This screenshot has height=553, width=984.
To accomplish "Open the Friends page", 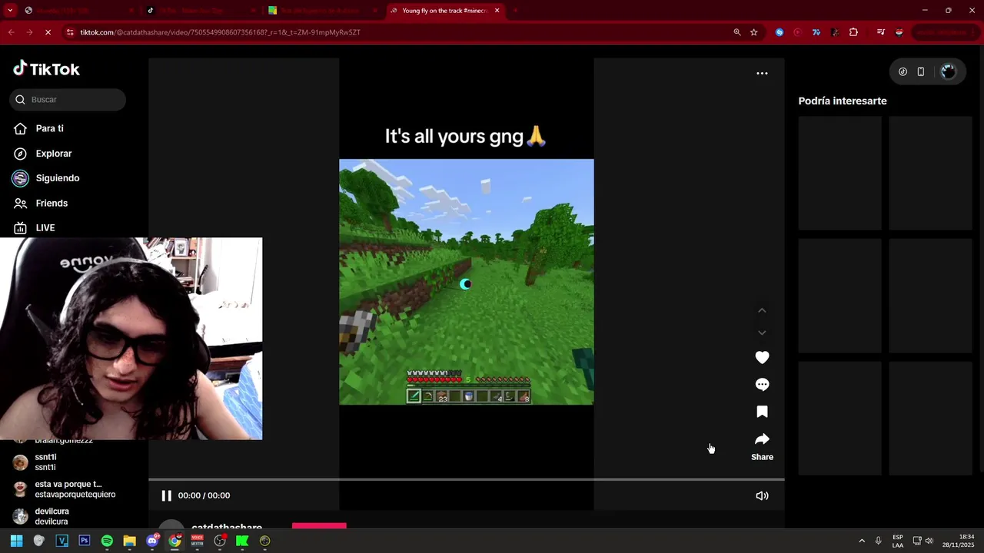I will 52,203.
